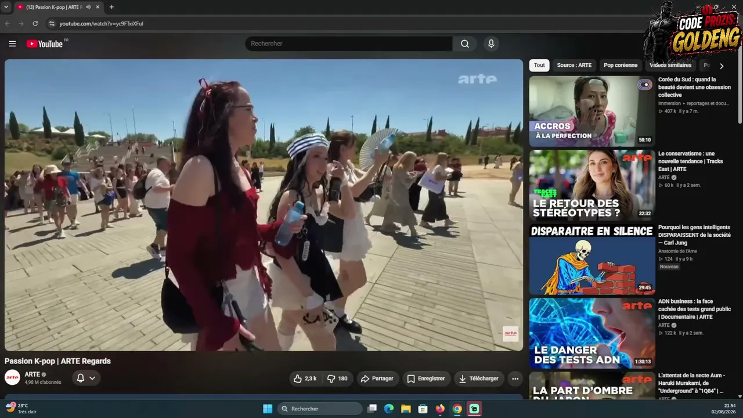This screenshot has width=743, height=418.
Task: Open the Windows Start menu
Action: 268,409
